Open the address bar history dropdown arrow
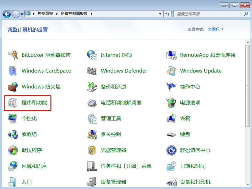Viewport: 252px width, 189px height. tap(160, 14)
